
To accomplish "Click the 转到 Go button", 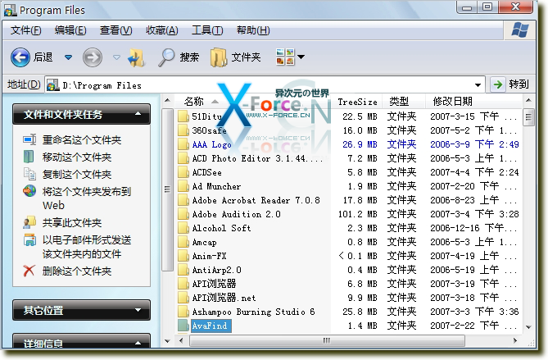I will [x=510, y=84].
